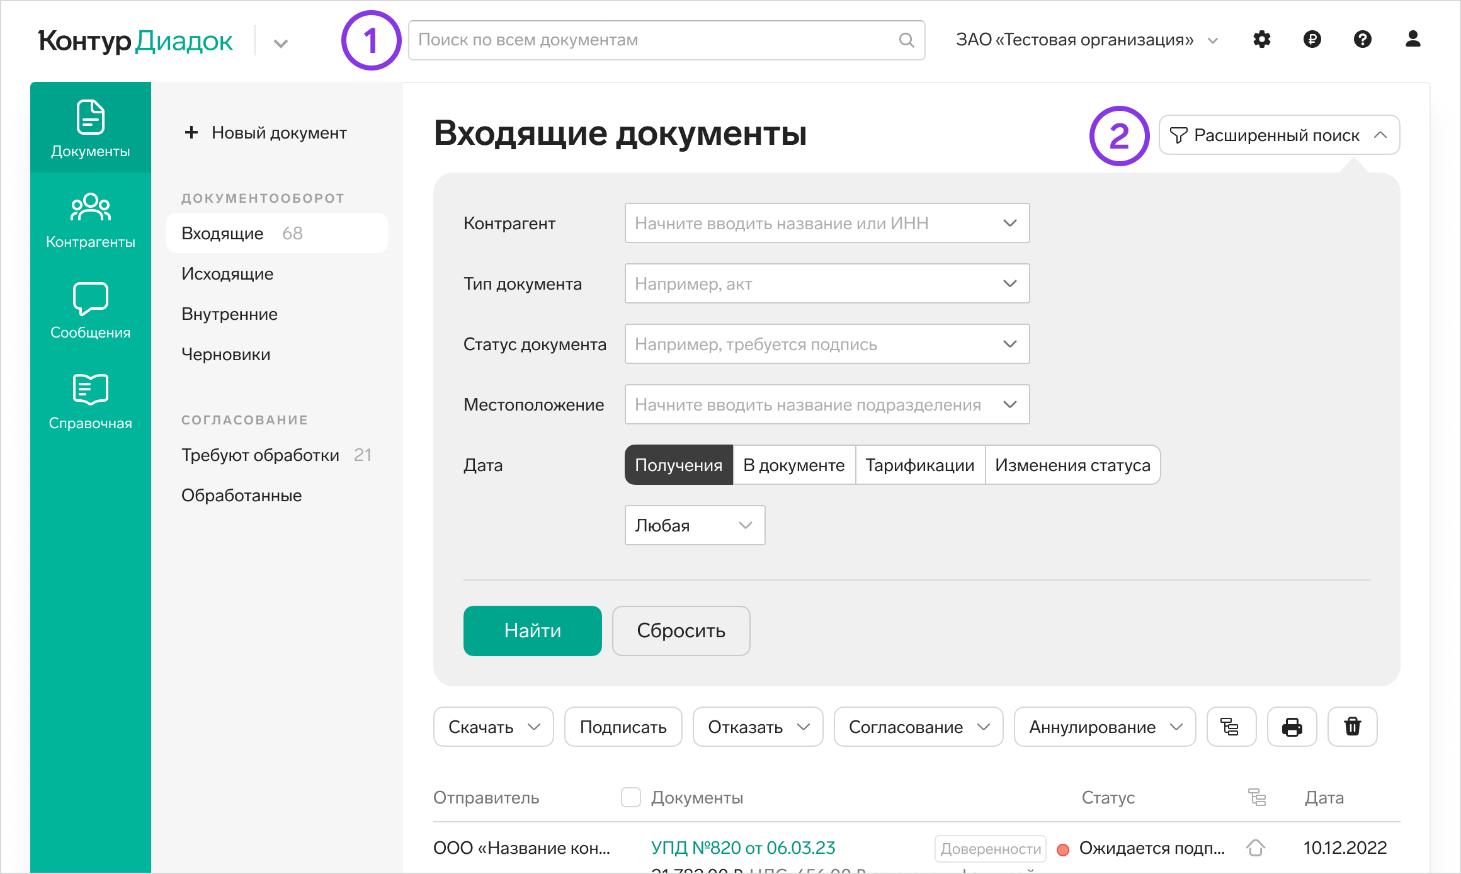Expand the product switcher chevron near logo

281,43
